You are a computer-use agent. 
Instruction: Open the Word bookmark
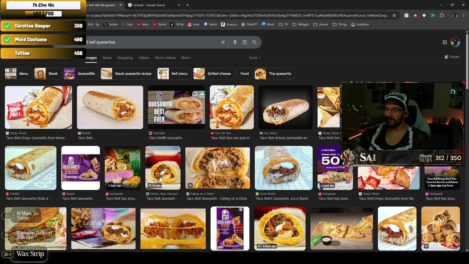tap(268, 25)
